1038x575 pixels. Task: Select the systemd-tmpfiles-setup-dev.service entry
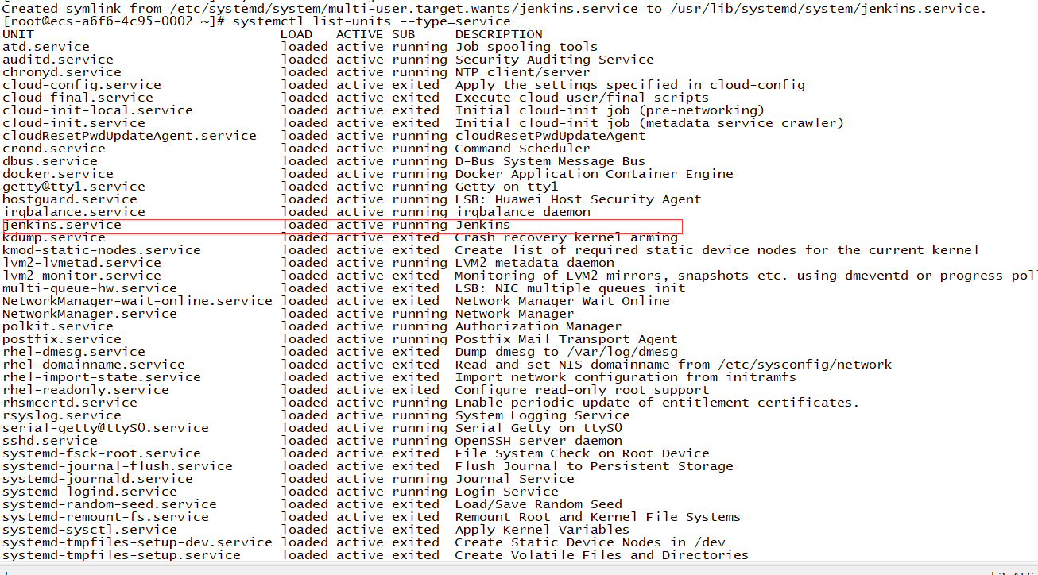tap(137, 542)
